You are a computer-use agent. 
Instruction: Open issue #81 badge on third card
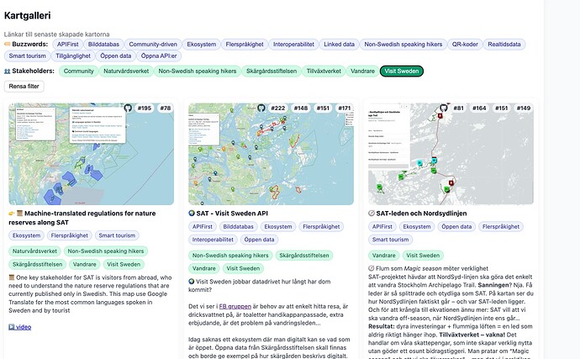click(458, 108)
